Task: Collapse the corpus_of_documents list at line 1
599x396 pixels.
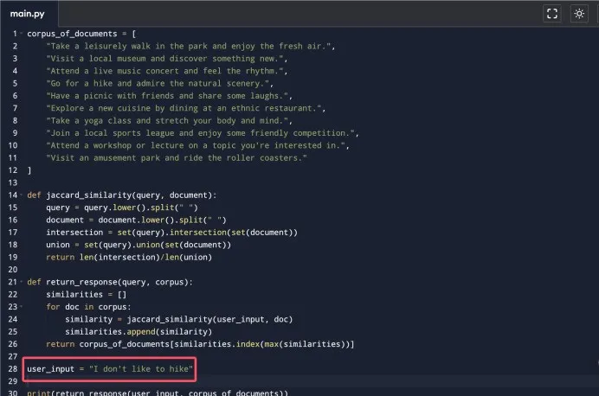Action: point(22,33)
